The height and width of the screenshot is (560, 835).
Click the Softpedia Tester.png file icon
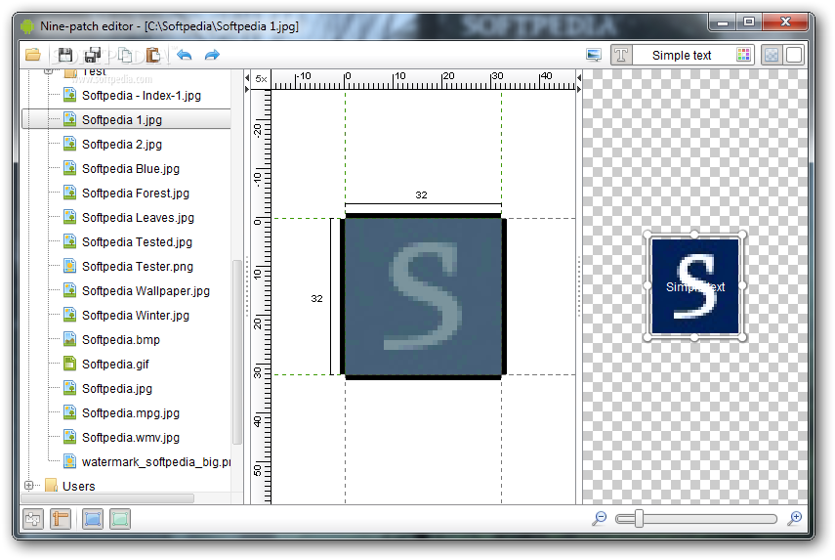coord(69,266)
